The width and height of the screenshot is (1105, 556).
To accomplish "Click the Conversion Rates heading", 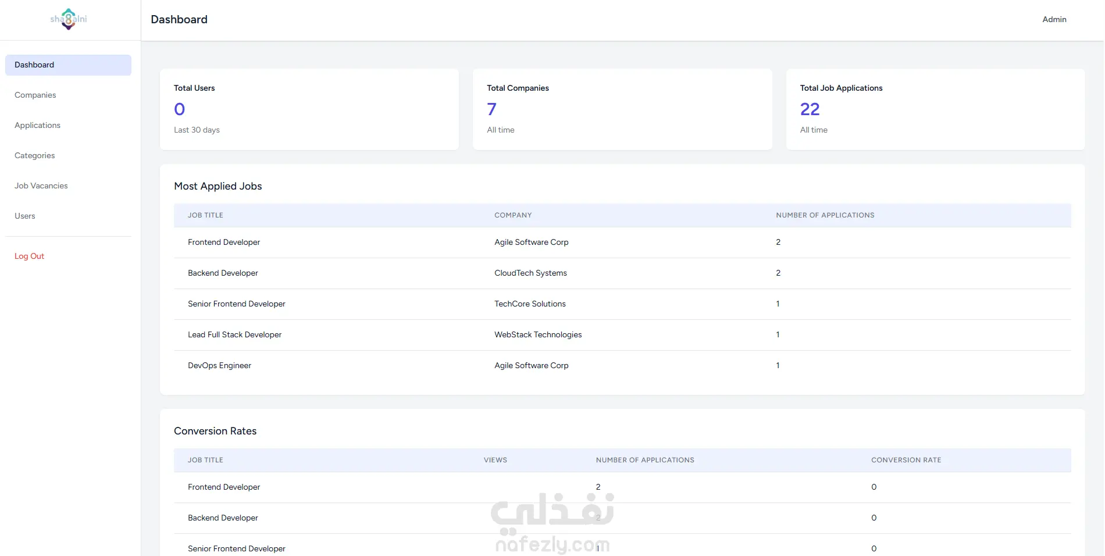I will pyautogui.click(x=215, y=431).
